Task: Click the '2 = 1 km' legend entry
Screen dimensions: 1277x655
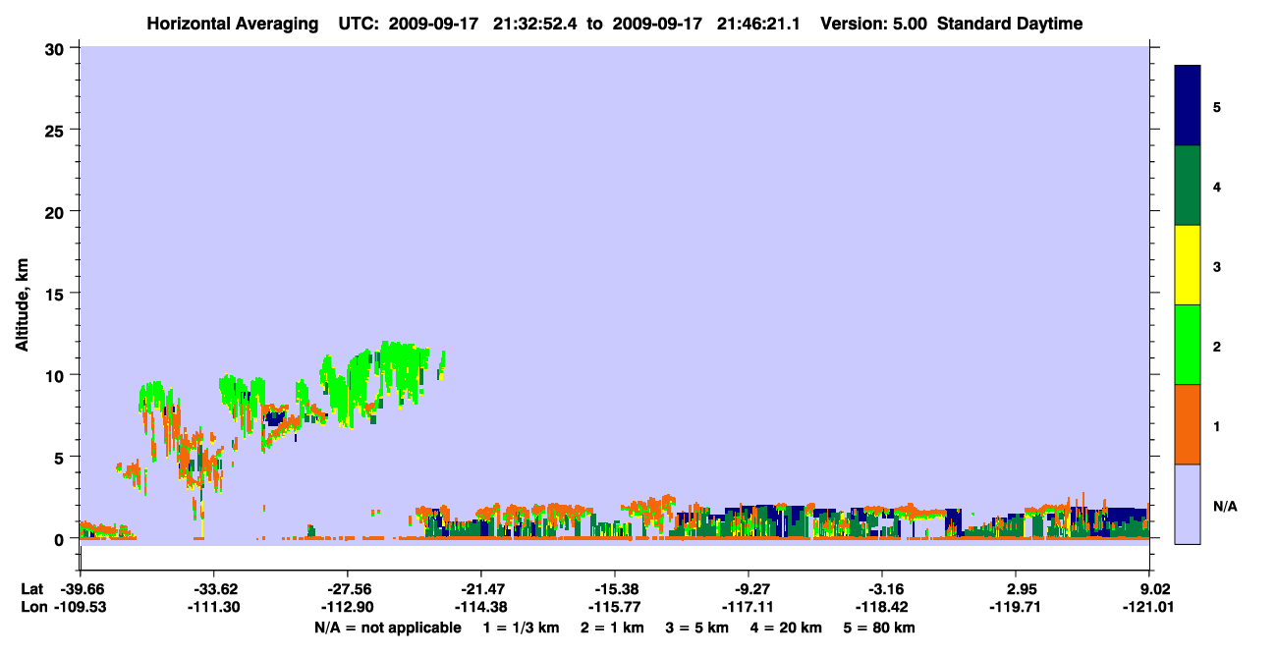Action: pos(613,628)
